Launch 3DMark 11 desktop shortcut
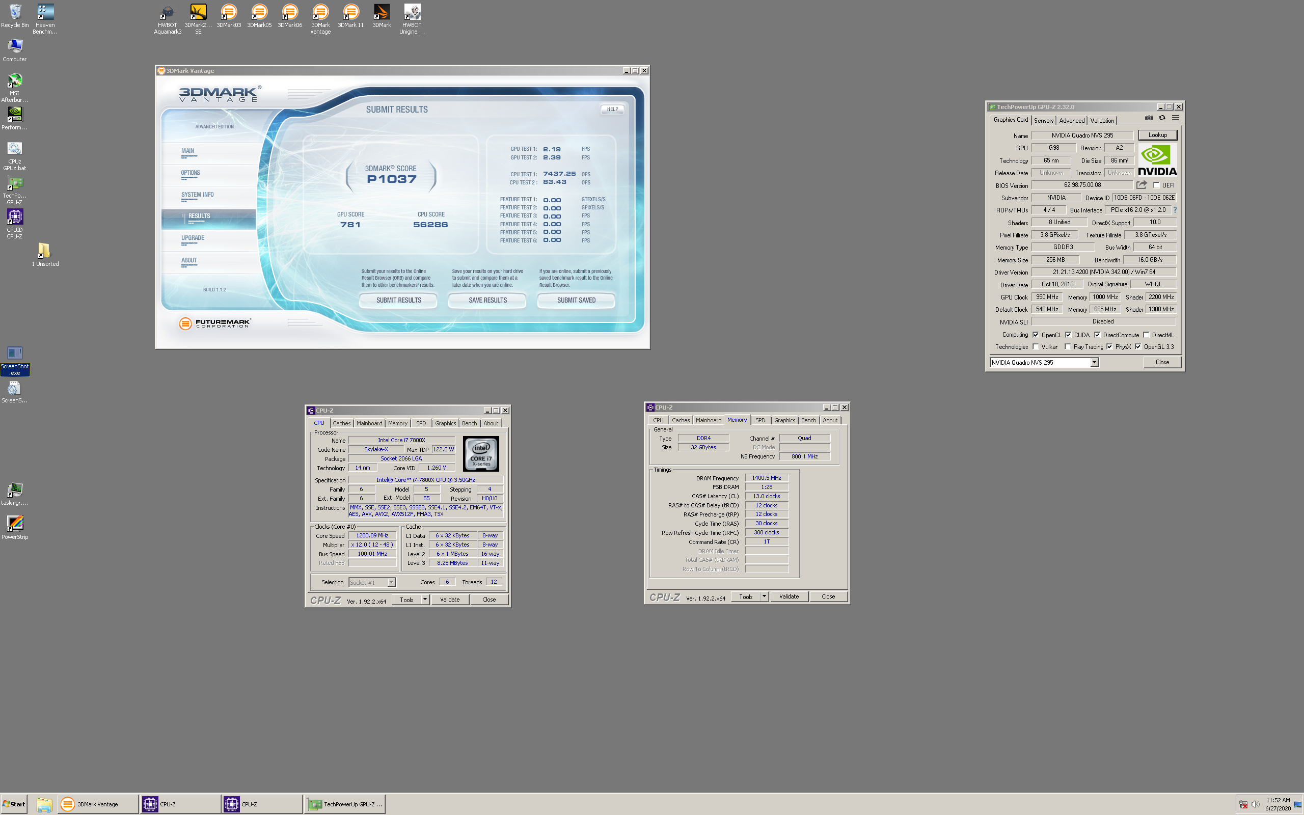This screenshot has height=815, width=1304. 351,16
